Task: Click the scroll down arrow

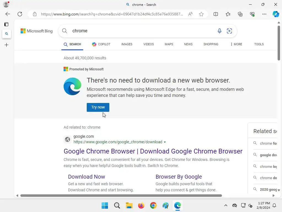Action: click(x=279, y=190)
